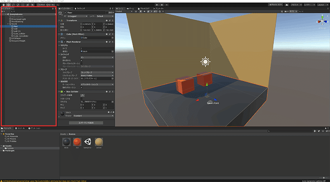330x182 pixels.
Task: Toggle the Local/Global handle rotation button
Action: (x=51, y=5)
